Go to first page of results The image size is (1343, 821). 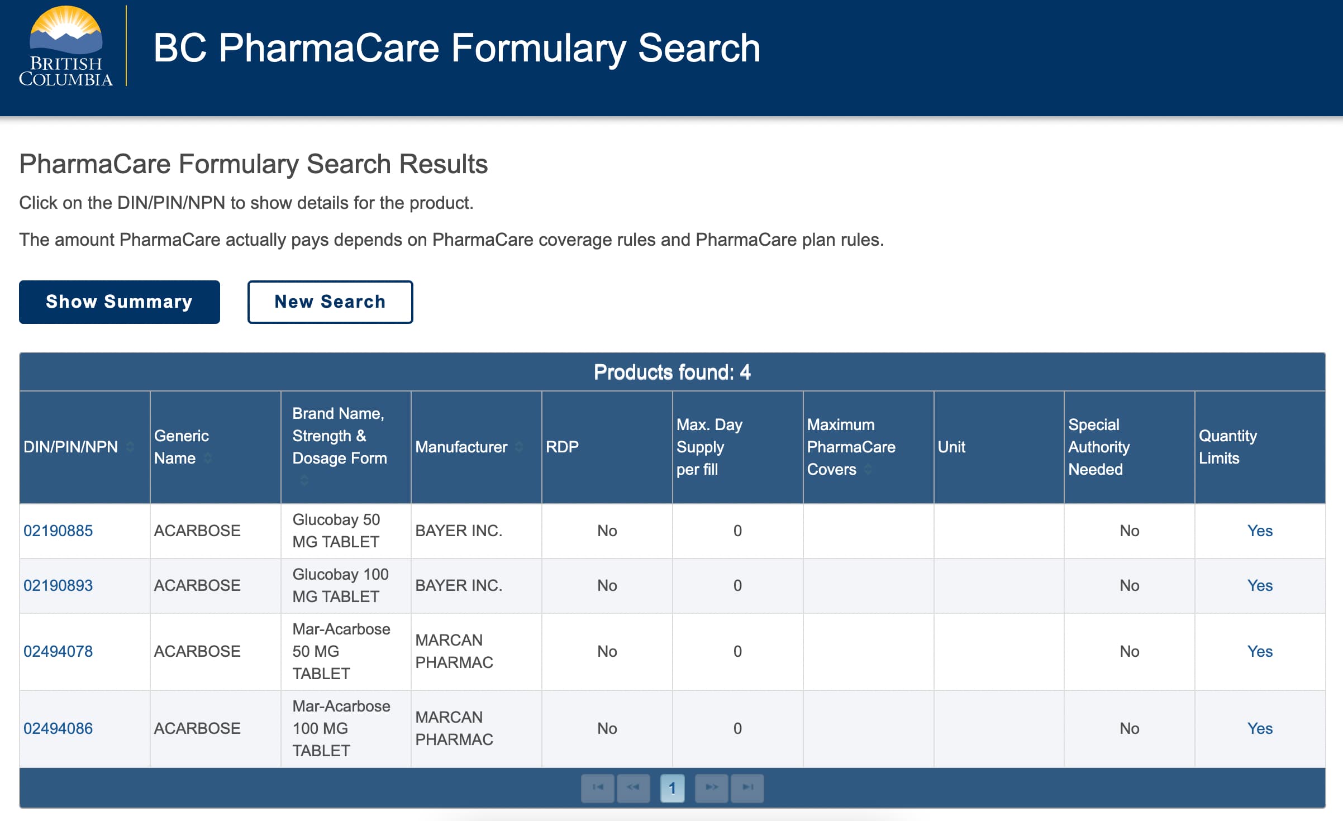pos(598,787)
